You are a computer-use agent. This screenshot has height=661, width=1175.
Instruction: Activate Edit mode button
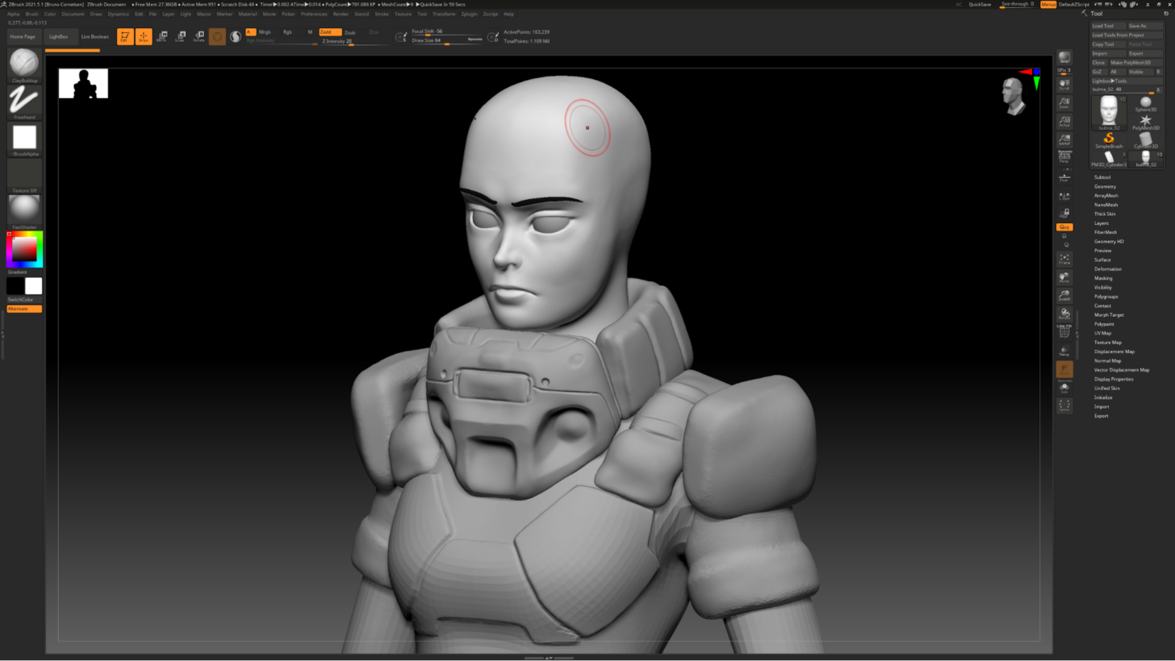125,36
